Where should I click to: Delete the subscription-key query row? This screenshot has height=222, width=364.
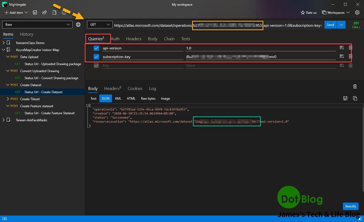click(x=350, y=56)
